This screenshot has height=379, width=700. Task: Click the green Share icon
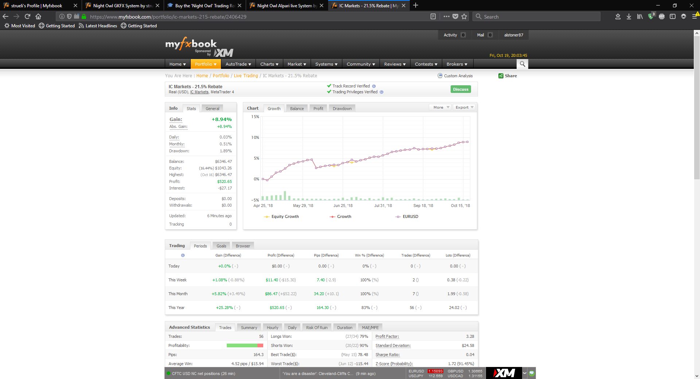pyautogui.click(x=501, y=76)
